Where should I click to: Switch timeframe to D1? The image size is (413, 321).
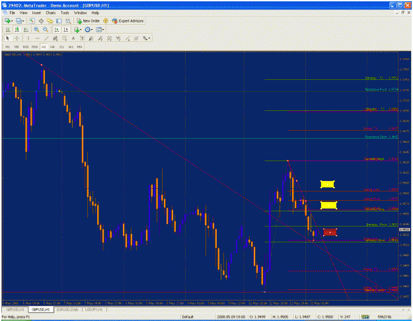[x=61, y=47]
